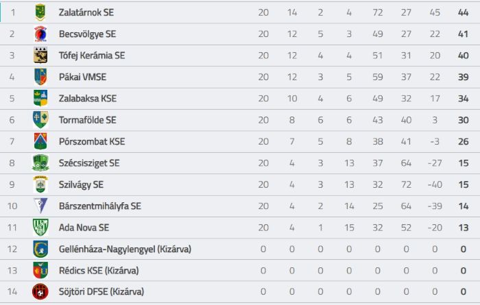This screenshot has width=480, height=305.
Task: Click Zalatárnok SE's 44 points value
Action: [x=463, y=12]
